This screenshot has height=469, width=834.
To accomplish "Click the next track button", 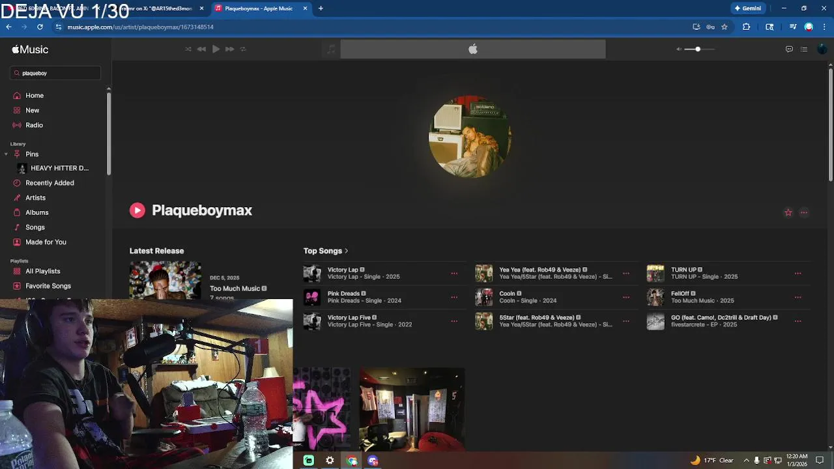I will click(229, 49).
